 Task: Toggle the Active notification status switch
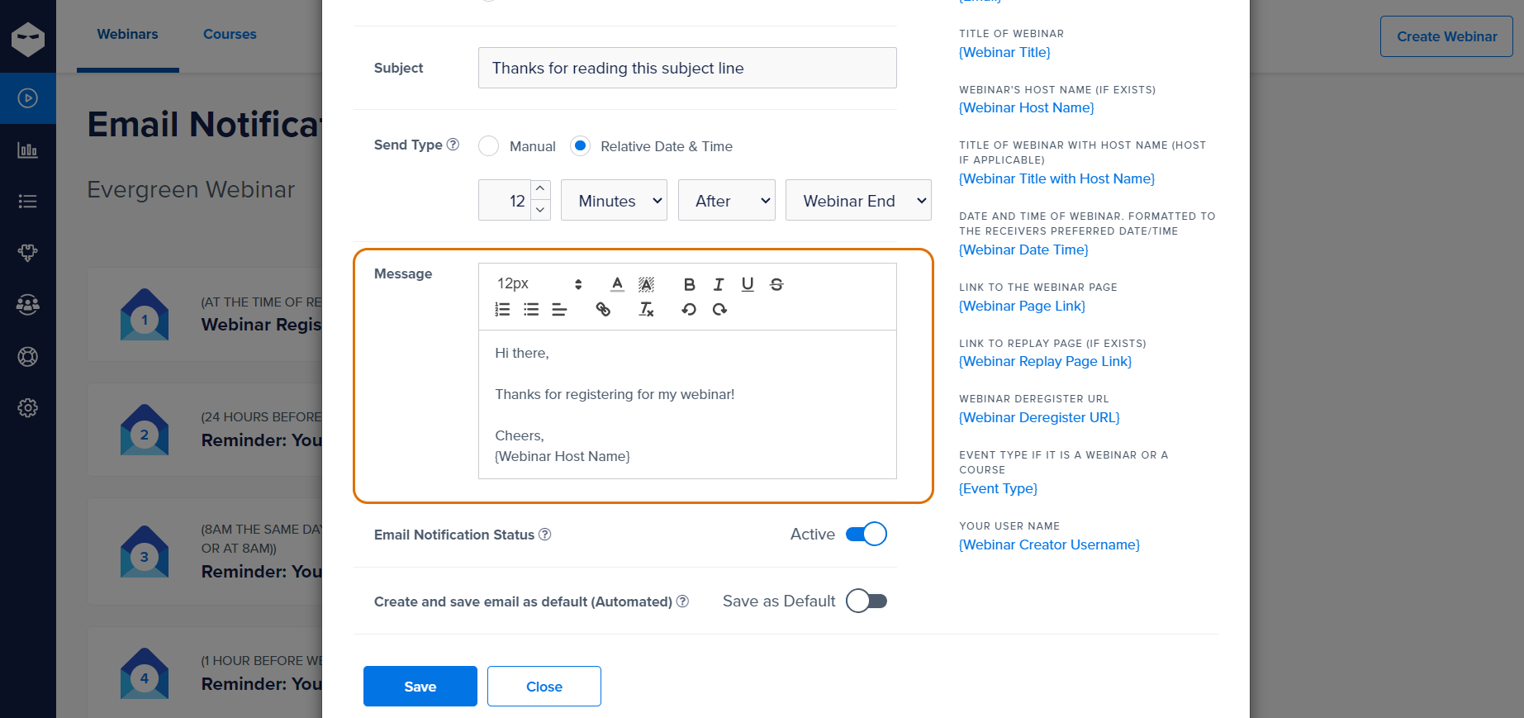click(866, 535)
